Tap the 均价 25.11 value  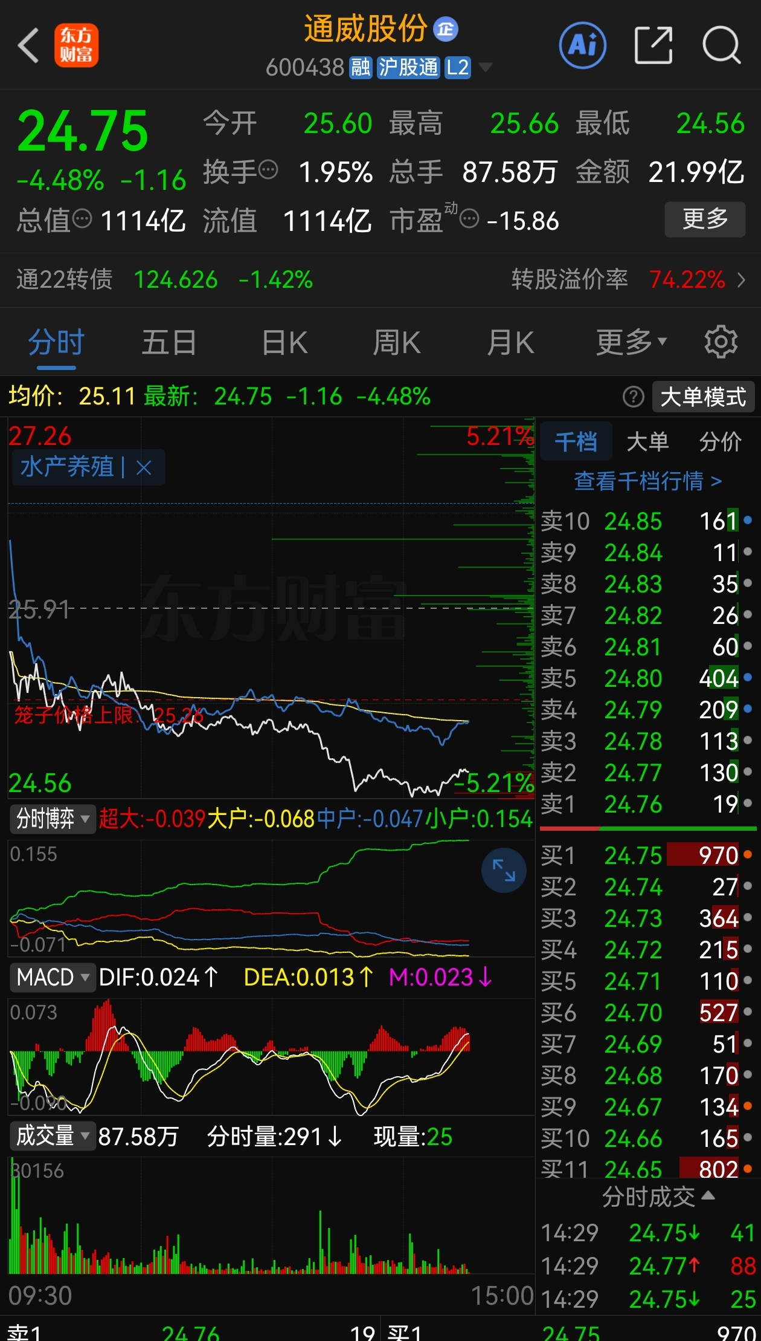pyautogui.click(x=107, y=397)
